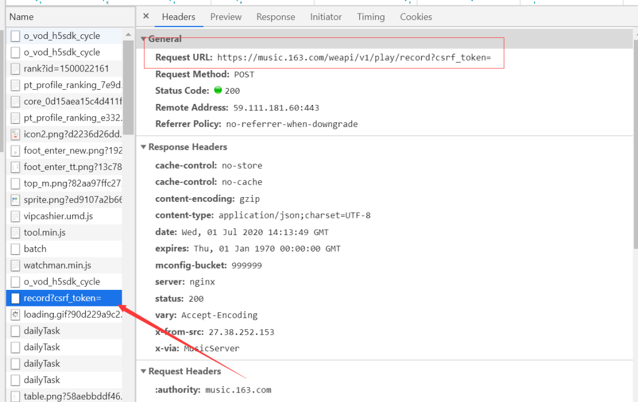The image size is (638, 402).
Task: Click the date header value
Action: coord(255,233)
